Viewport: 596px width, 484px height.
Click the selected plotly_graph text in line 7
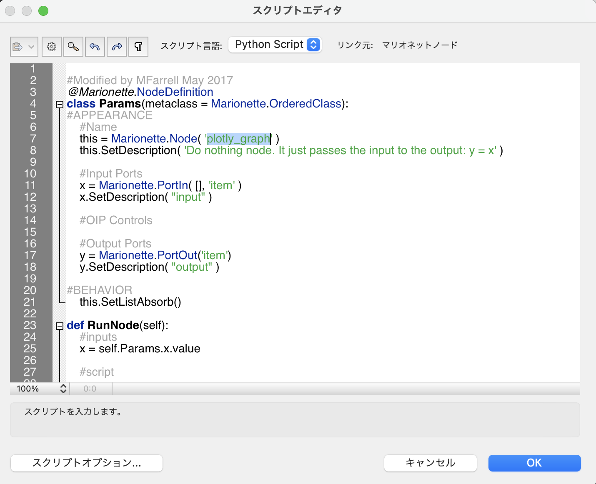[x=238, y=139]
